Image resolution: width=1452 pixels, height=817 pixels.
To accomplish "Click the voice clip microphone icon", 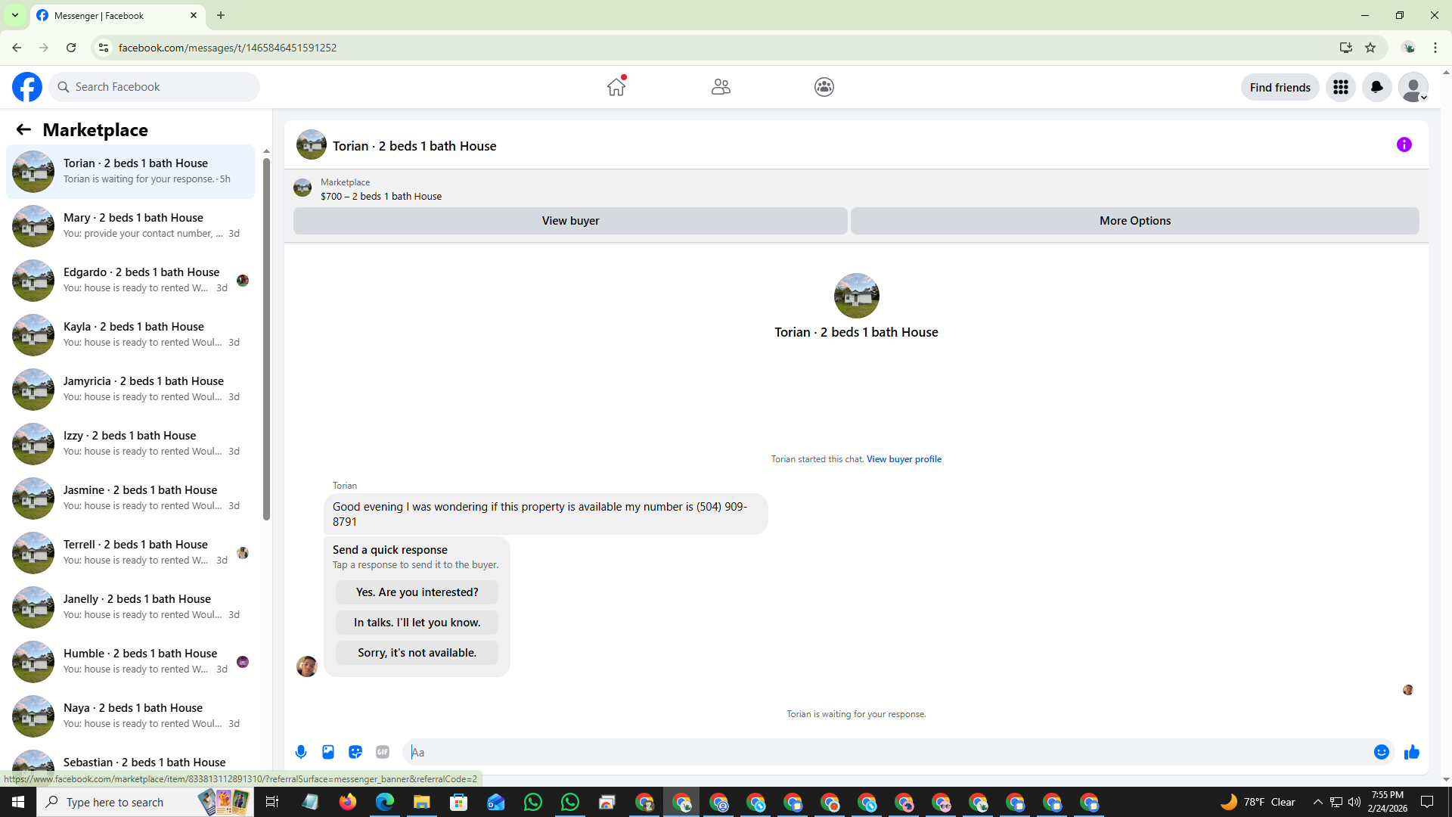I will tap(301, 752).
